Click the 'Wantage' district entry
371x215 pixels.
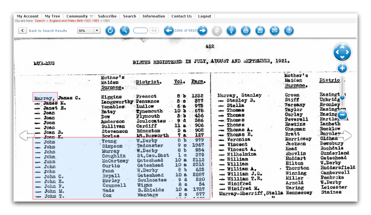click(148, 195)
